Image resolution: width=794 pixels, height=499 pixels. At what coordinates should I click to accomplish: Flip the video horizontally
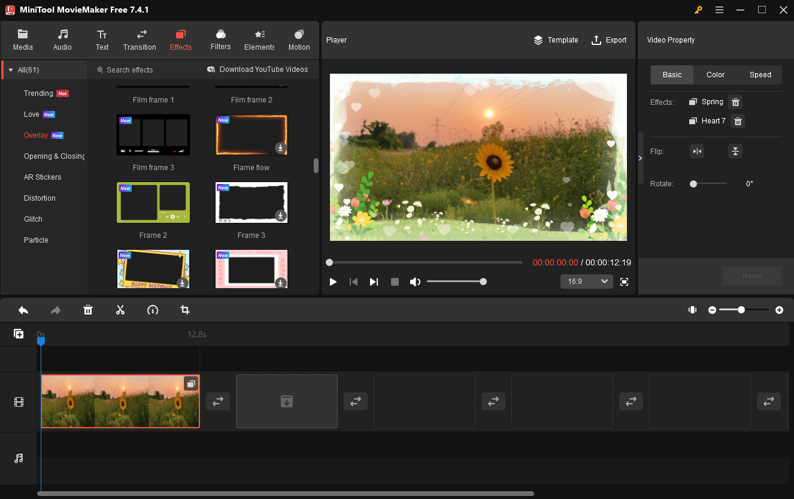pyautogui.click(x=697, y=151)
